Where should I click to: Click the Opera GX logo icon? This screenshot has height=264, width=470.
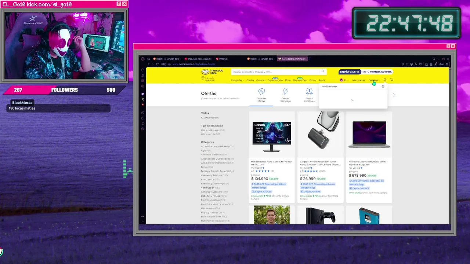[143, 59]
